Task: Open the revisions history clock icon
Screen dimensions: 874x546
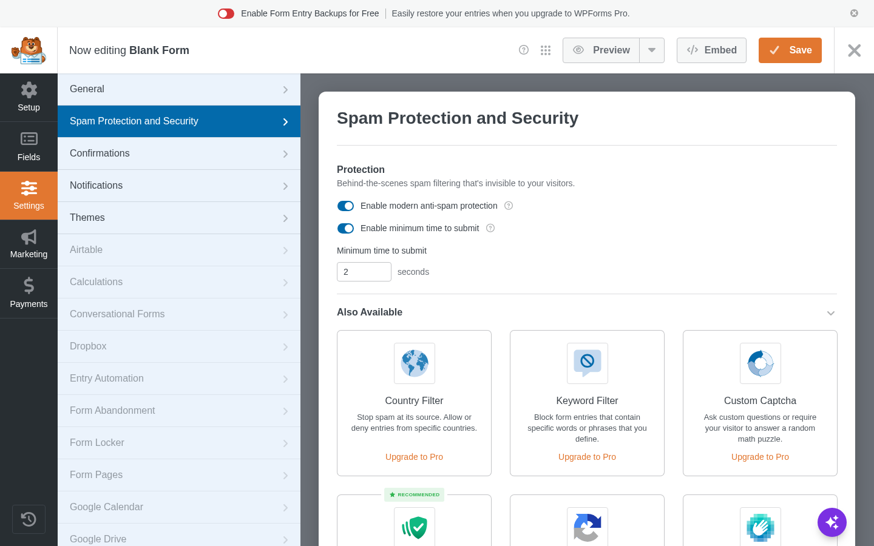Action: [x=29, y=519]
